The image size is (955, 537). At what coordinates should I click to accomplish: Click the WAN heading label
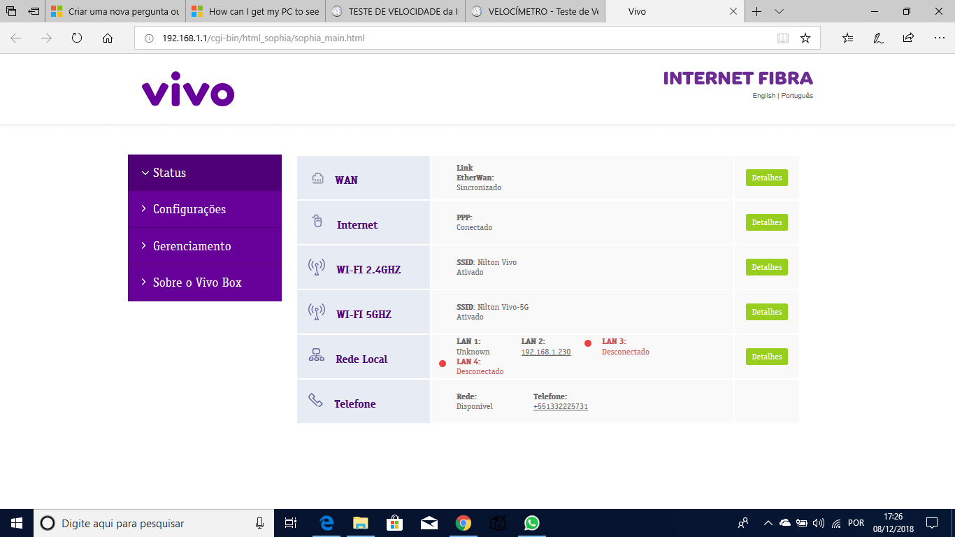click(x=346, y=180)
